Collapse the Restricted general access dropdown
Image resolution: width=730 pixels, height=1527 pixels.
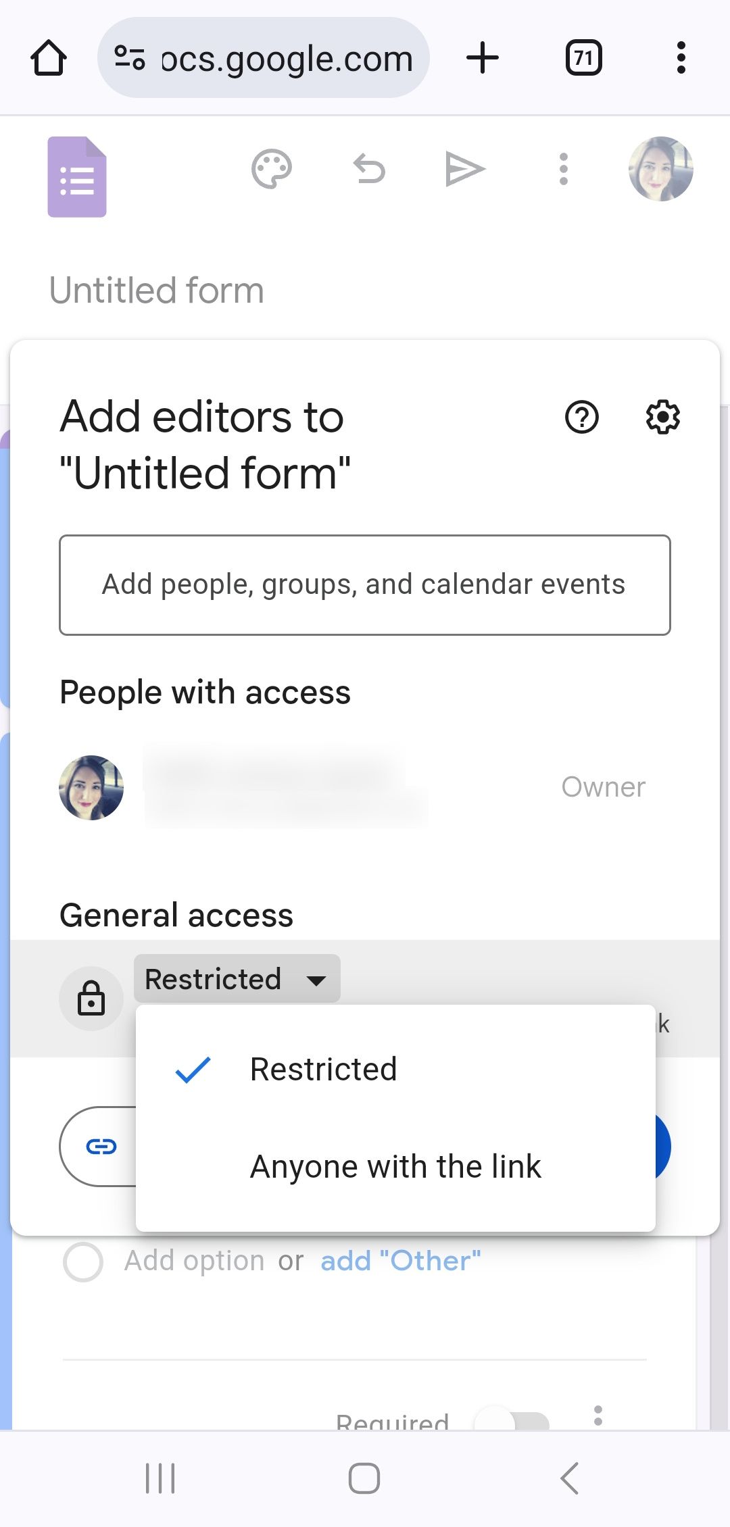point(237,979)
